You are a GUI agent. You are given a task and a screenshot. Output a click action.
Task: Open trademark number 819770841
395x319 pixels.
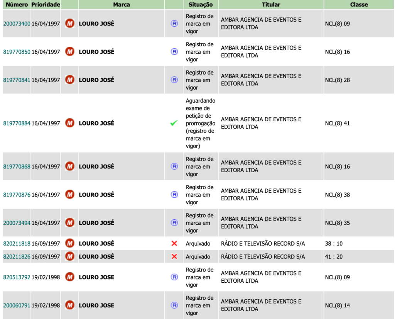coord(17,80)
